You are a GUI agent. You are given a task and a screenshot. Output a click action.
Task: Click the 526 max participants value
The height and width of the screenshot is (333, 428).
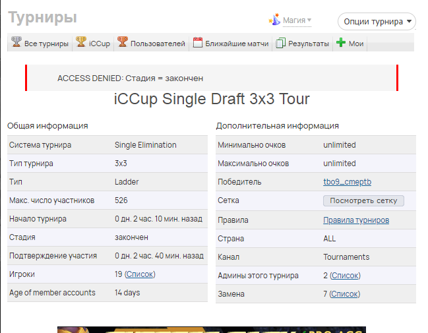pyautogui.click(x=121, y=200)
